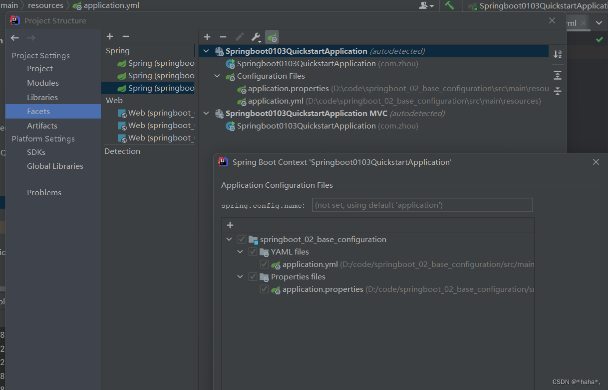
Task: Click the Add facet plus icon above Spring
Action: (110, 36)
